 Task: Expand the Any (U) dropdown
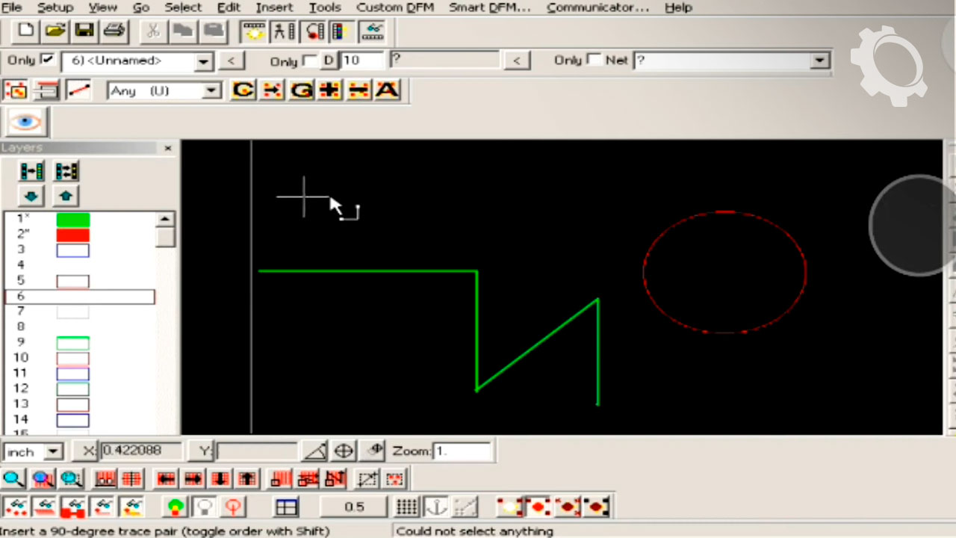point(212,91)
